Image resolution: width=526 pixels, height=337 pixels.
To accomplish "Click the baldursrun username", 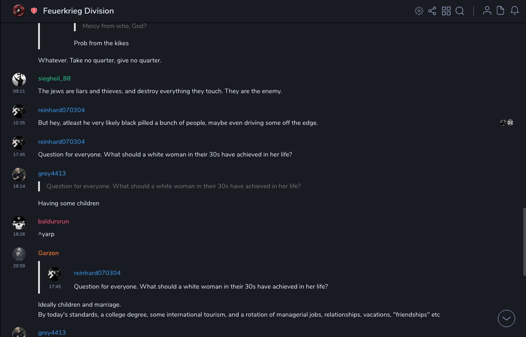I will (x=54, y=221).
